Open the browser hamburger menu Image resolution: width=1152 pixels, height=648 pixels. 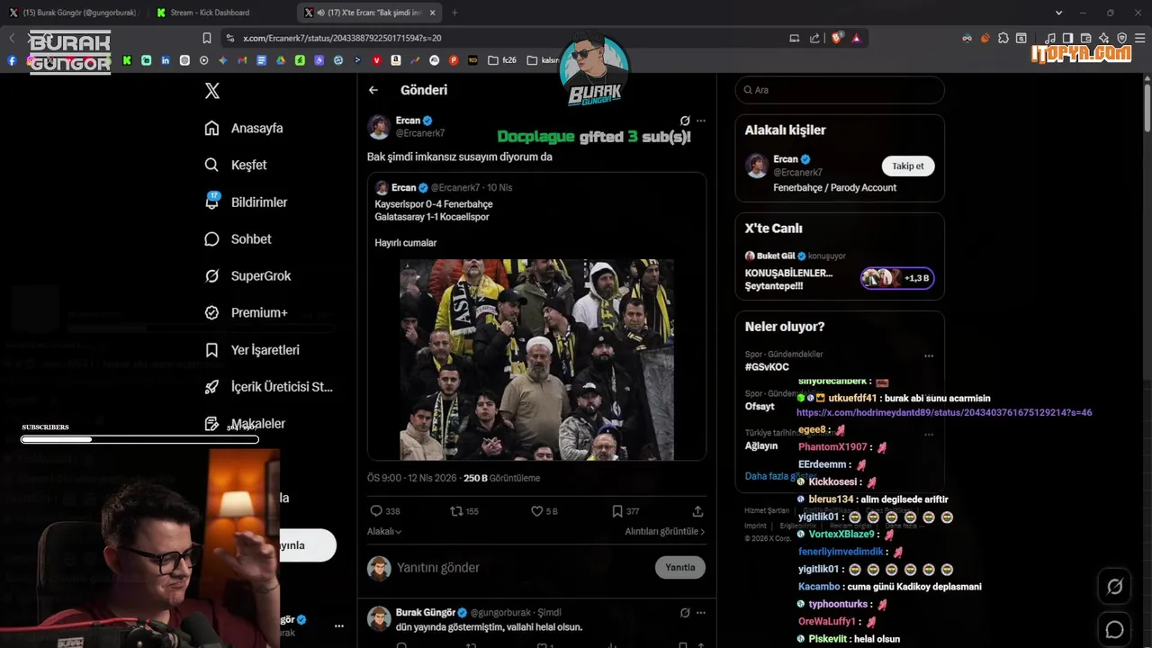coord(1140,38)
